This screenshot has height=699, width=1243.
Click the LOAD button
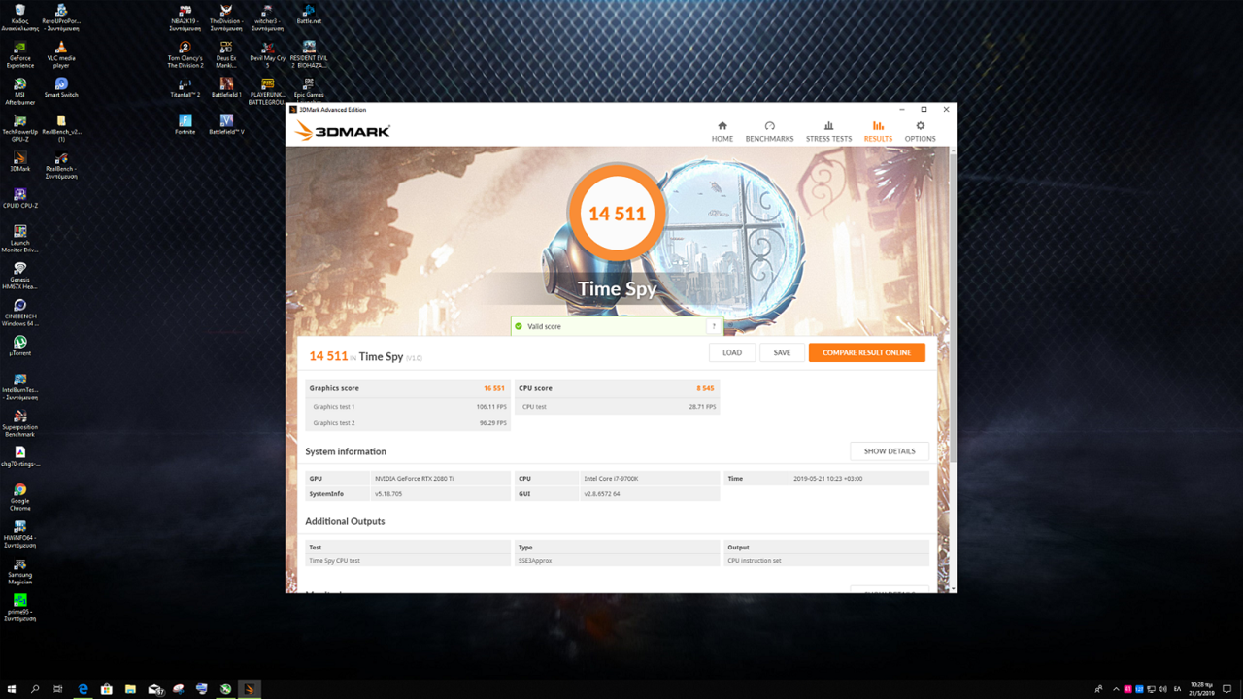[x=732, y=352]
